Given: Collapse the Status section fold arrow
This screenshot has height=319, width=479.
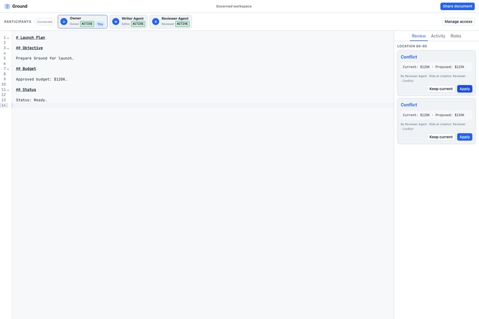Looking at the screenshot, I should (x=8, y=90).
